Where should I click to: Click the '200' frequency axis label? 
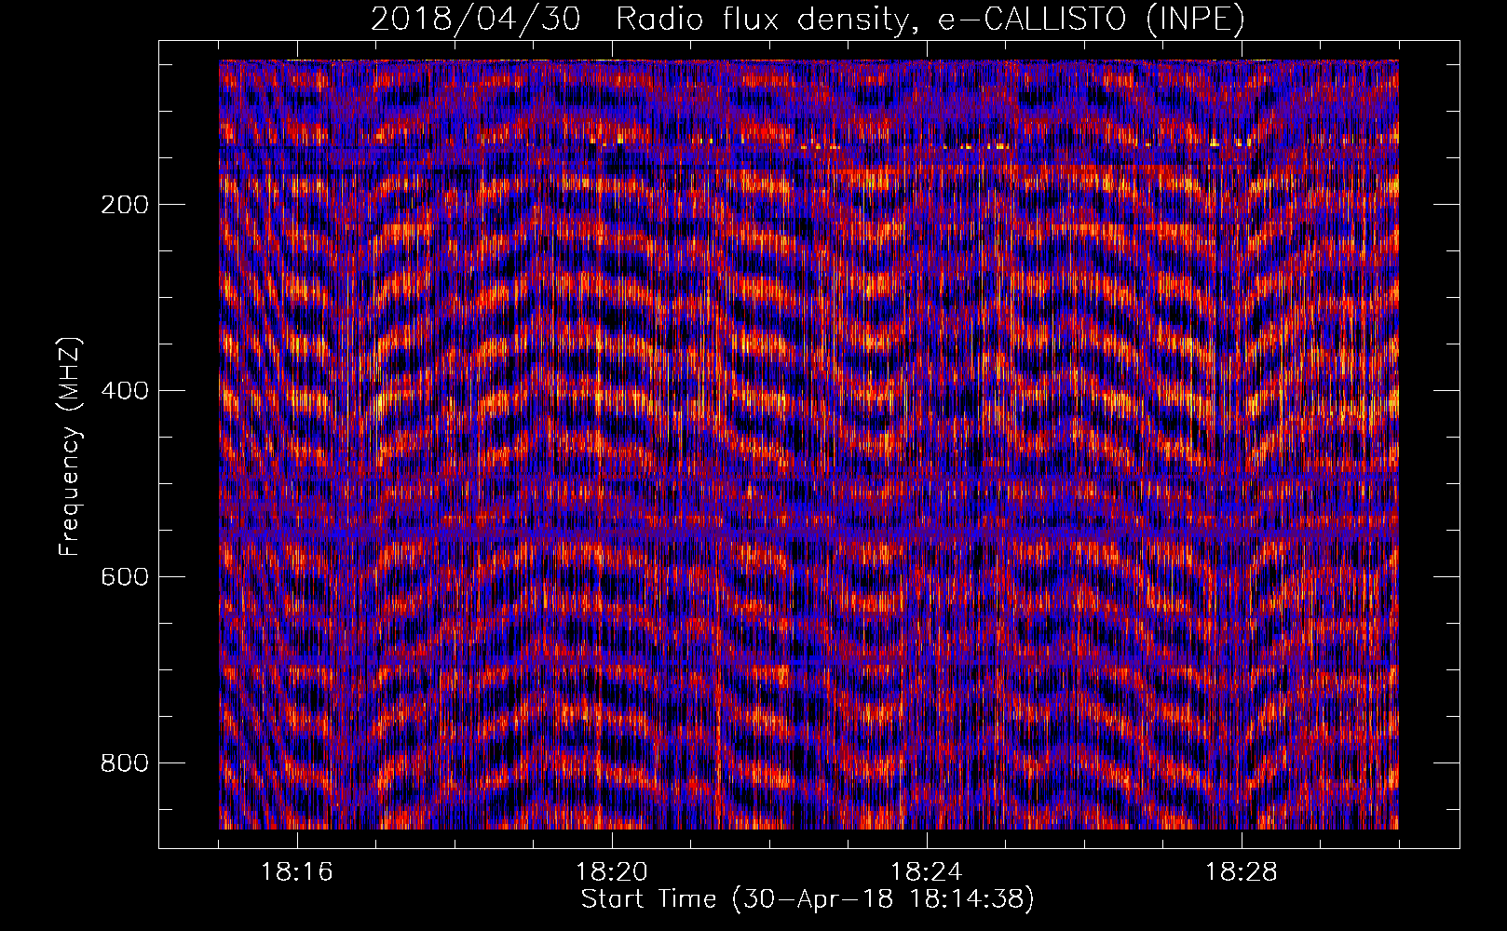125,205
